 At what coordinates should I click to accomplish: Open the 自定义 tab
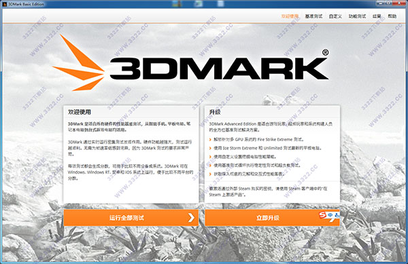(x=335, y=16)
